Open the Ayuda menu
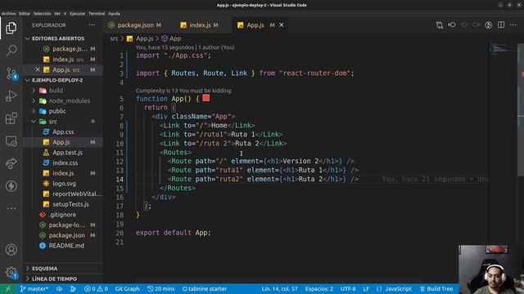The image size is (524, 294). click(114, 14)
